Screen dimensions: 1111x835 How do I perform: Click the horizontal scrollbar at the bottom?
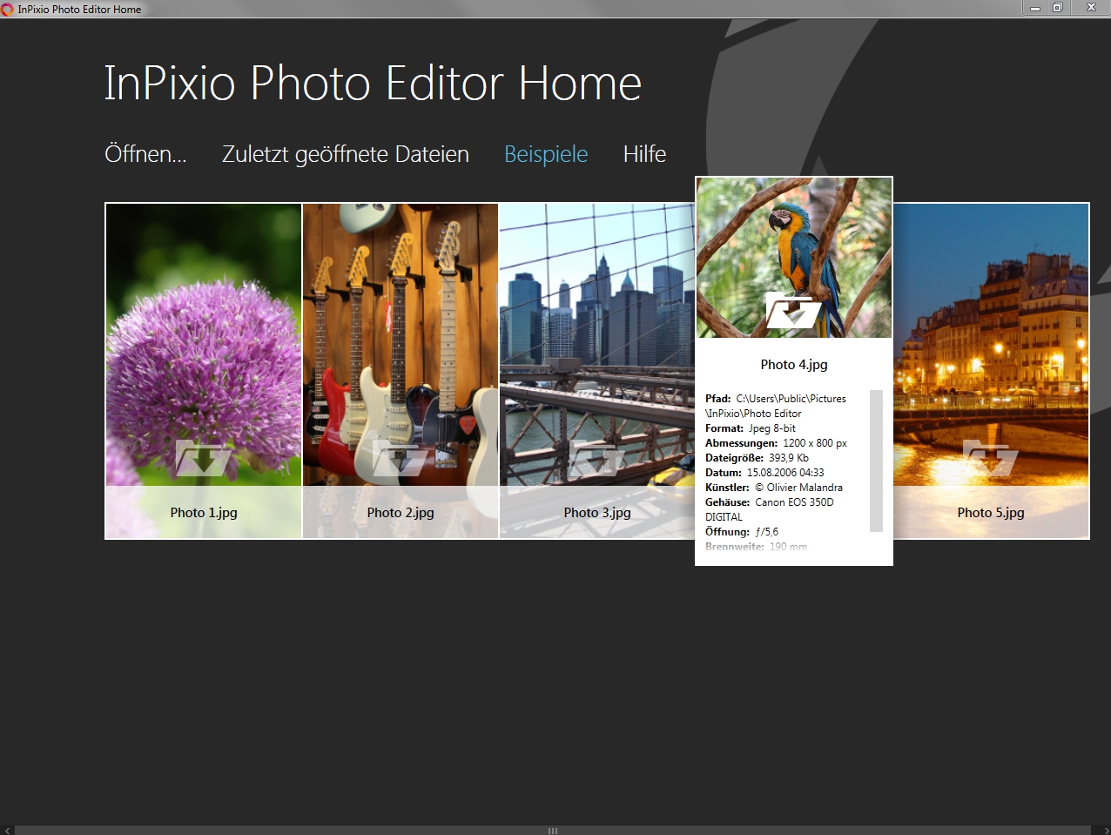click(552, 831)
